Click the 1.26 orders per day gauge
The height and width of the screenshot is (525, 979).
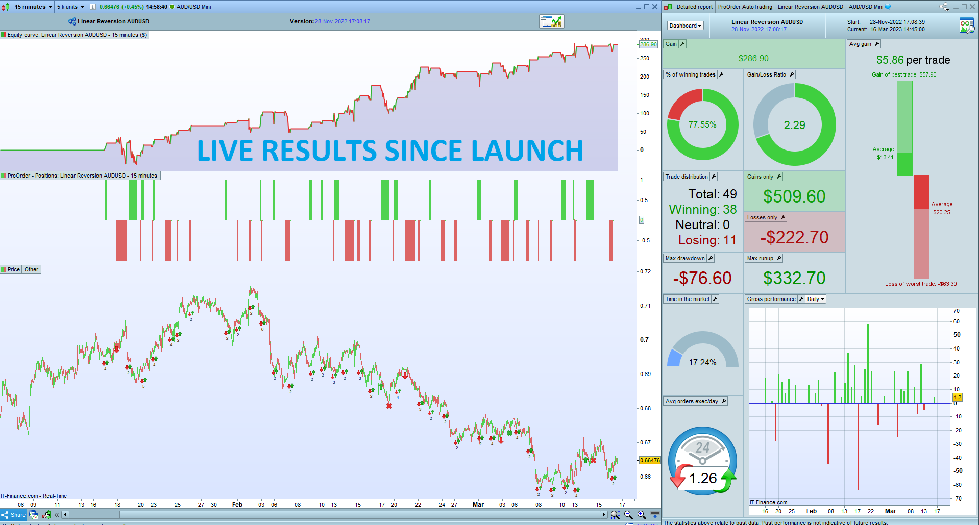coord(703,461)
